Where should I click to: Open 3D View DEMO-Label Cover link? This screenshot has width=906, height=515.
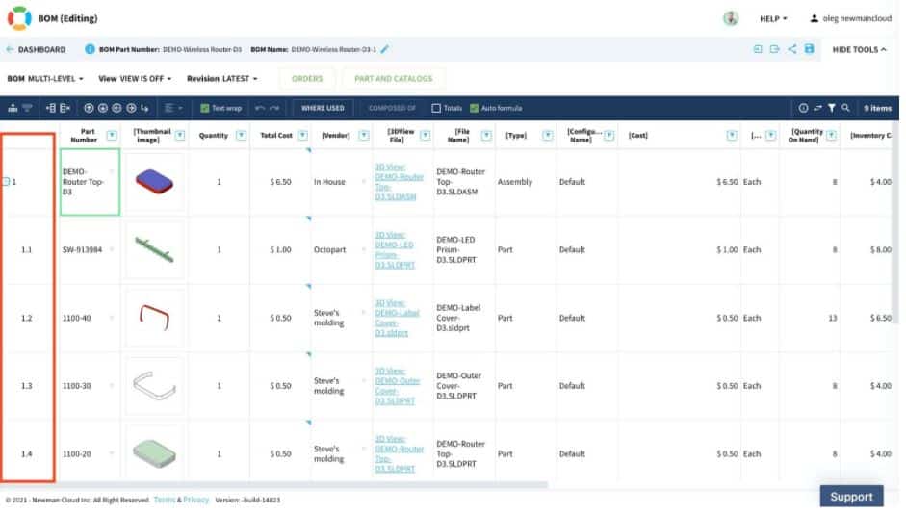click(397, 318)
